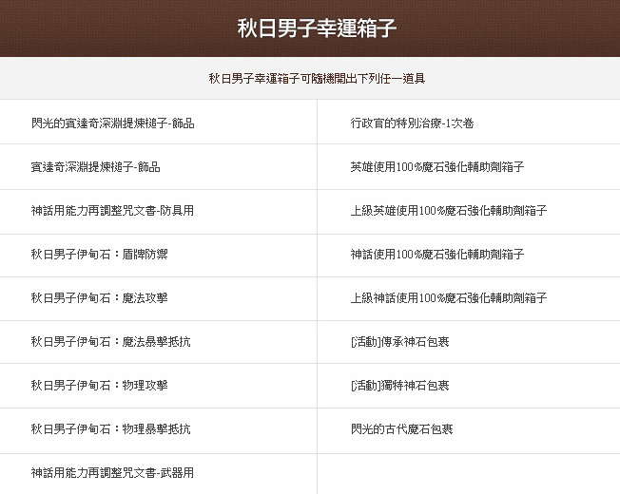Pick 秋日男子伊甸石：物理暴擊抵抗
This screenshot has height=494, width=620.
pos(110,429)
